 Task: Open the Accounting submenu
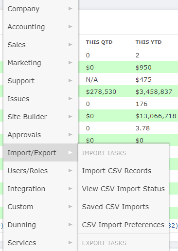click(41, 27)
